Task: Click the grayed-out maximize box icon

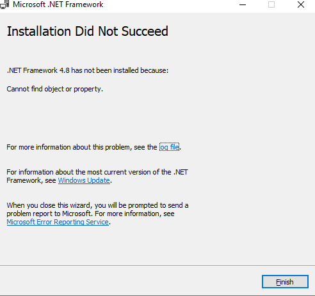Action: pyautogui.click(x=271, y=4)
